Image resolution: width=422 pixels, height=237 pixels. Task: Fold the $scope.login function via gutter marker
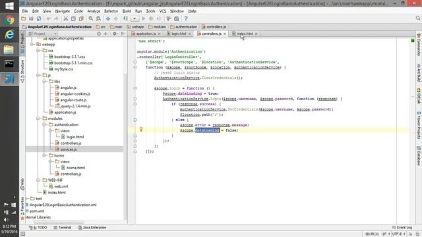135,88
